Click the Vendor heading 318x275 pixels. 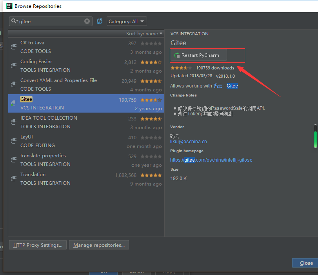coord(177,127)
